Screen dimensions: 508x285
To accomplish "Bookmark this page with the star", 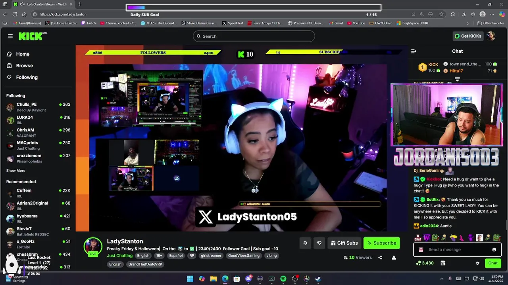I will pyautogui.click(x=441, y=14).
